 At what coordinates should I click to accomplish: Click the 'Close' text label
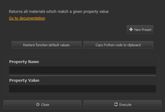click(x=45, y=105)
